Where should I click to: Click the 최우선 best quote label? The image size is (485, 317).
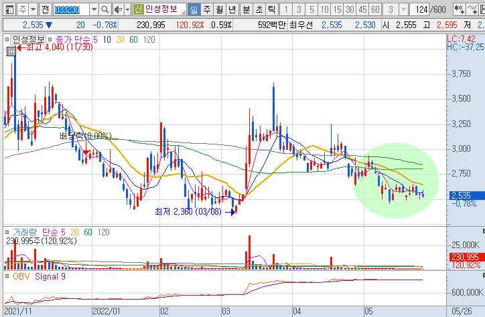[x=301, y=25]
